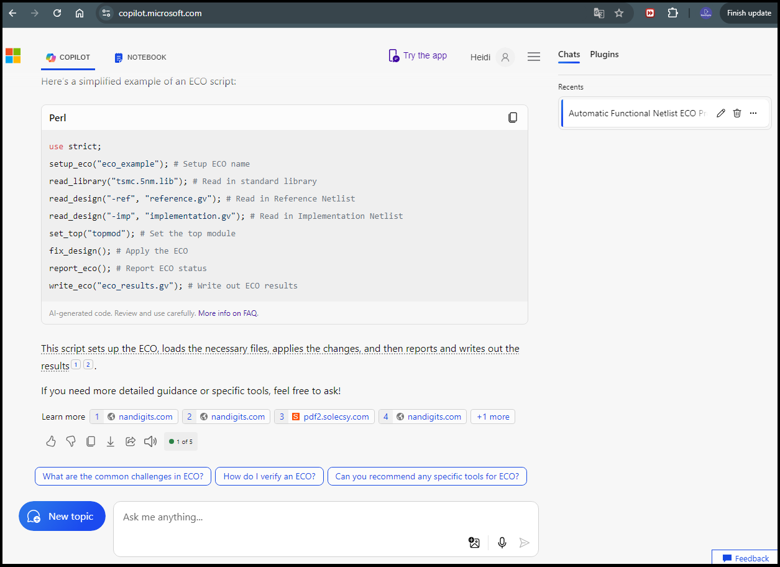Open more options for the recent chat
Viewport: 780px width, 567px height.
coord(753,113)
